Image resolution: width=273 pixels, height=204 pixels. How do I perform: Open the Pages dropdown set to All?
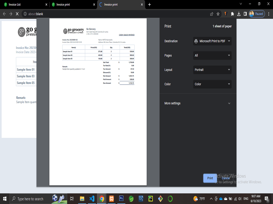tap(212, 55)
